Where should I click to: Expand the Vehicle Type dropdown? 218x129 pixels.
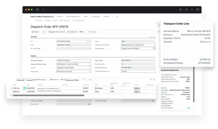point(90,71)
